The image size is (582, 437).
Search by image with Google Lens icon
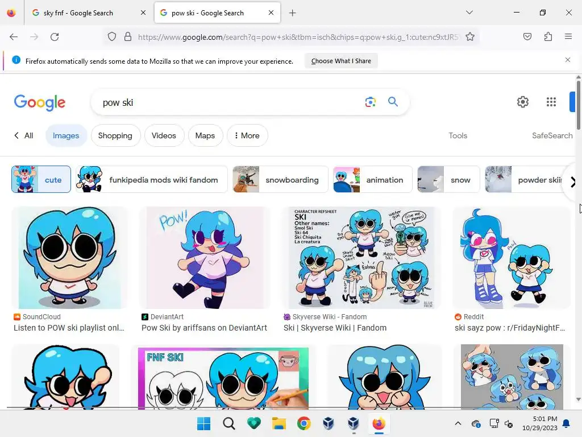pyautogui.click(x=371, y=102)
